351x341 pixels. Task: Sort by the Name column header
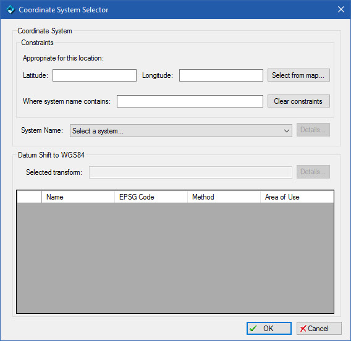[x=78, y=197]
